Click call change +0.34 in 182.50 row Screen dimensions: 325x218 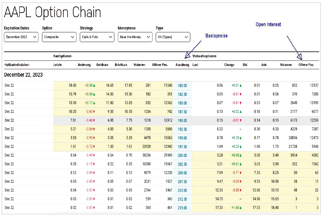(90, 94)
